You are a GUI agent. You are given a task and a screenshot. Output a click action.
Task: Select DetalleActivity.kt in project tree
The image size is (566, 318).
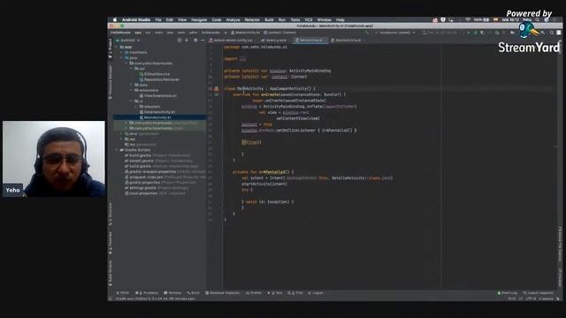(157, 112)
